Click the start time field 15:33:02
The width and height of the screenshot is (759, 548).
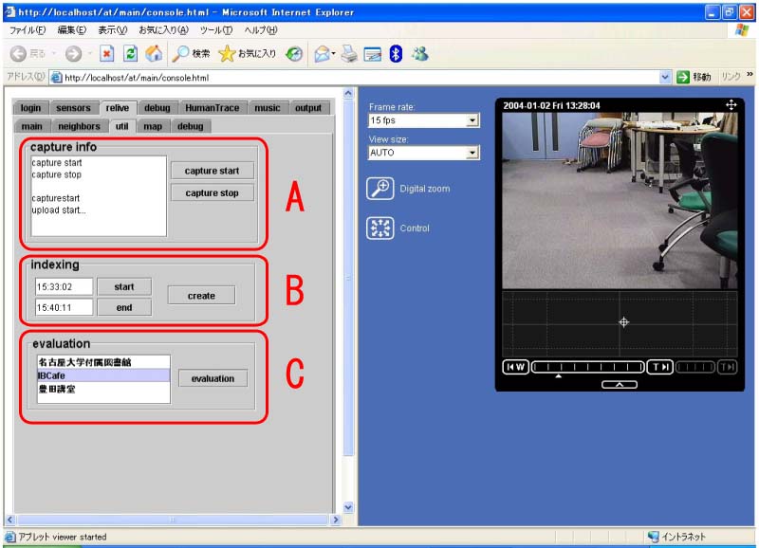[x=64, y=287]
